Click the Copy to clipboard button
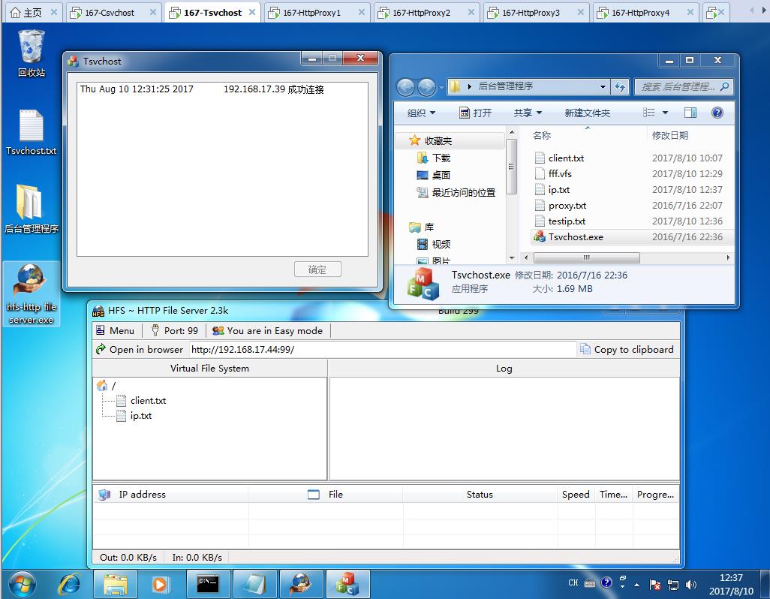 (x=626, y=349)
